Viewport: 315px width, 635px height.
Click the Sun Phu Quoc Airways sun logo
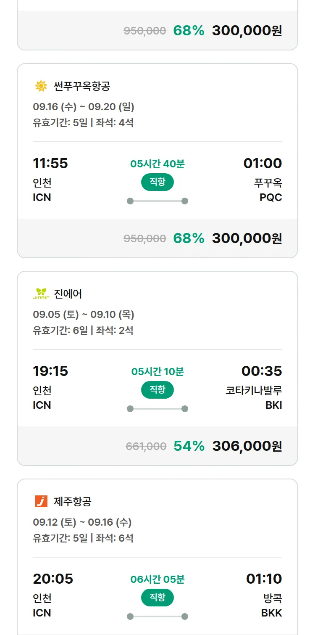click(41, 86)
